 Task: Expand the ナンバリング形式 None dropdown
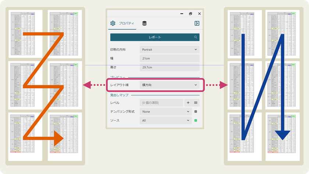(166, 111)
